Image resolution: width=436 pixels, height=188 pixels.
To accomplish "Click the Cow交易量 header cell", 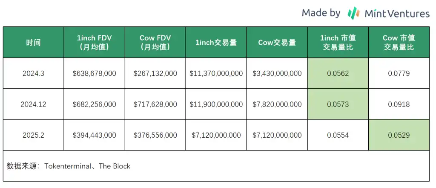I will click(277, 42).
